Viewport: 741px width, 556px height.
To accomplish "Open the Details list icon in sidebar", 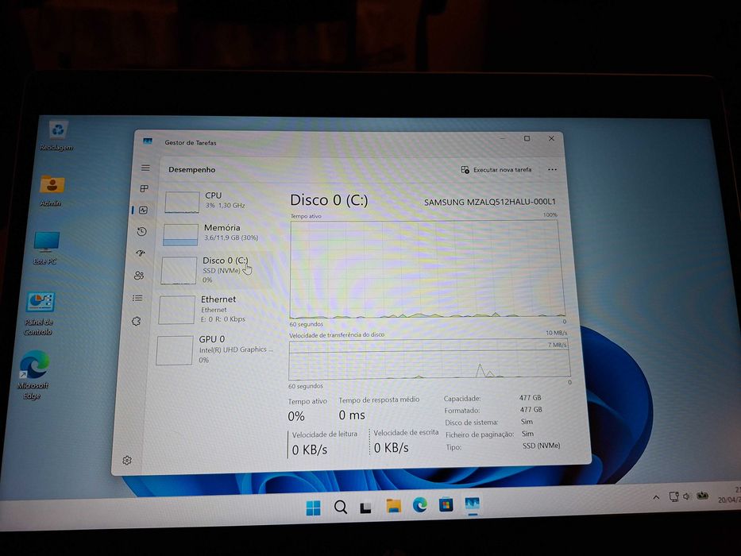I will (137, 298).
